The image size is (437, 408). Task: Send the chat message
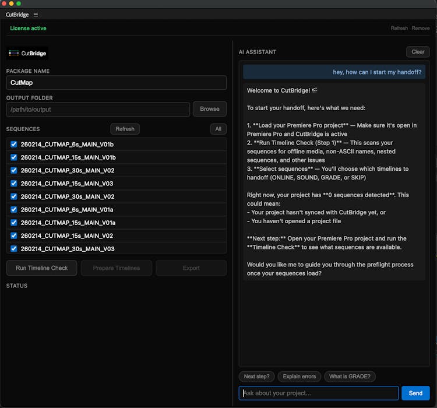click(415, 393)
